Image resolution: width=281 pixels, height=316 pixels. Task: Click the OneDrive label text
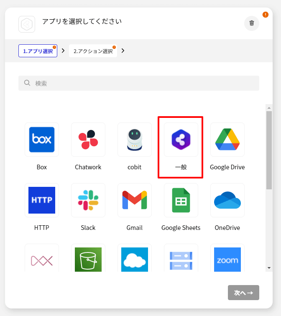[x=227, y=228]
